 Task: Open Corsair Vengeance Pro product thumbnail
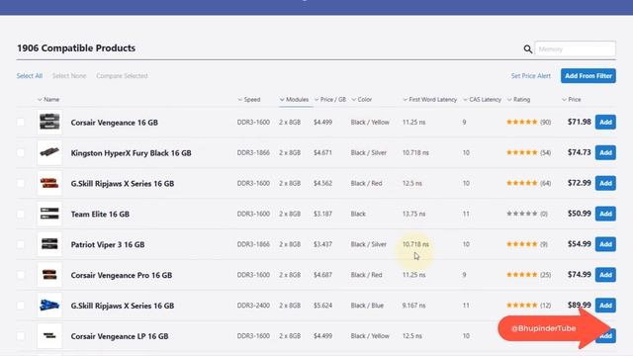pyautogui.click(x=49, y=275)
